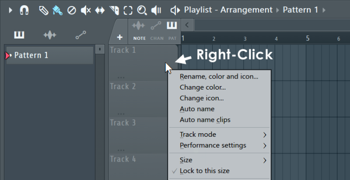Select the Mute tool
This screenshot has width=350, height=180.
coord(86,10)
